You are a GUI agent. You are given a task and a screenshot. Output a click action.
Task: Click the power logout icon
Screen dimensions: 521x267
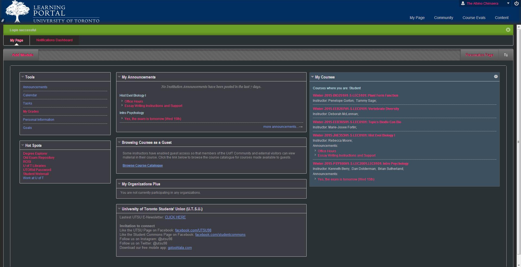516,4
